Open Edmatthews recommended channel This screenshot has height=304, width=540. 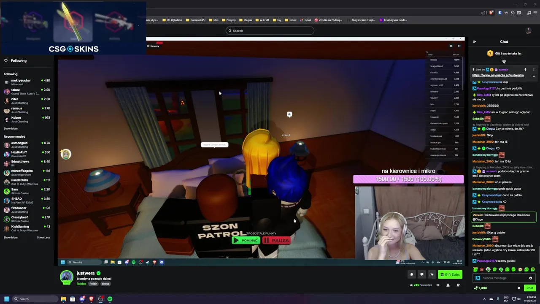pyautogui.click(x=27, y=163)
